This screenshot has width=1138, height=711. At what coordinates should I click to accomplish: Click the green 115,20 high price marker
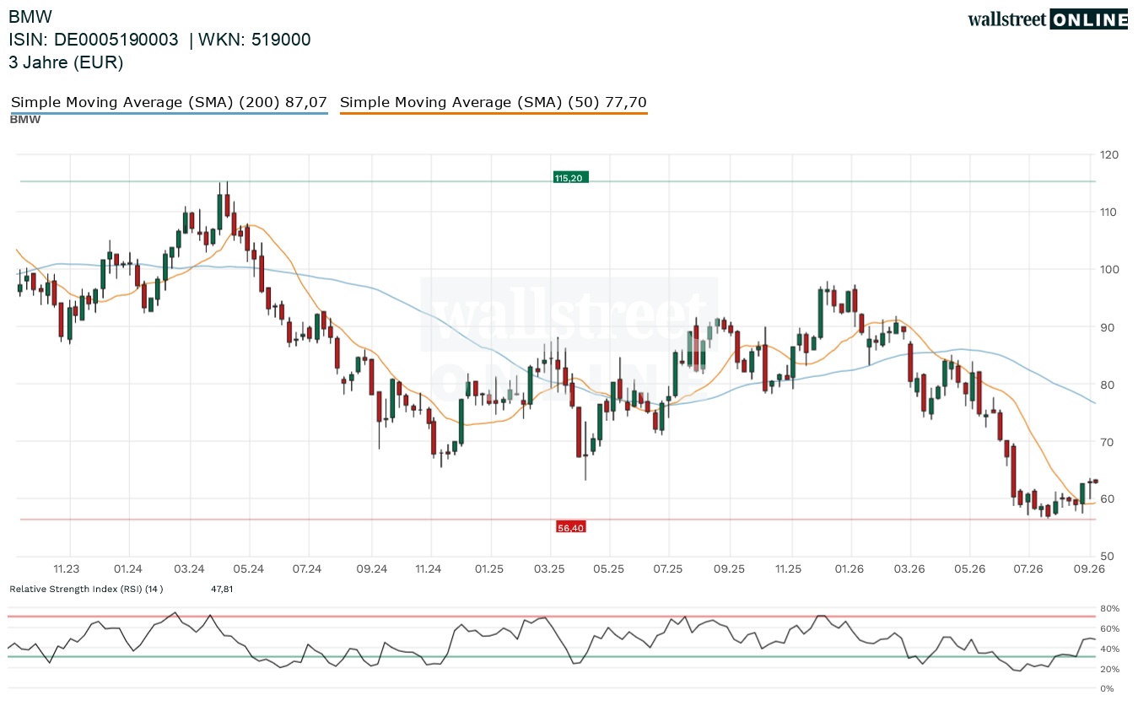point(570,178)
